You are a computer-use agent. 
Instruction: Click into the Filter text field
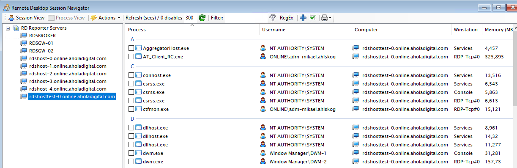[x=245, y=18]
